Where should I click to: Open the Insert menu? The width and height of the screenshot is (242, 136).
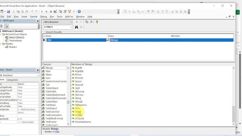point(24,17)
